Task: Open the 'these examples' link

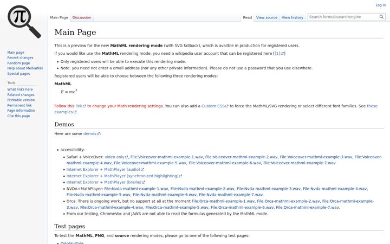Action: tap(372, 106)
